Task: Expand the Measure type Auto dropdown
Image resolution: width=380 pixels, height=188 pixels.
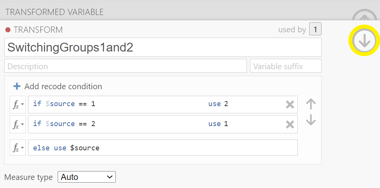Action: [87, 177]
